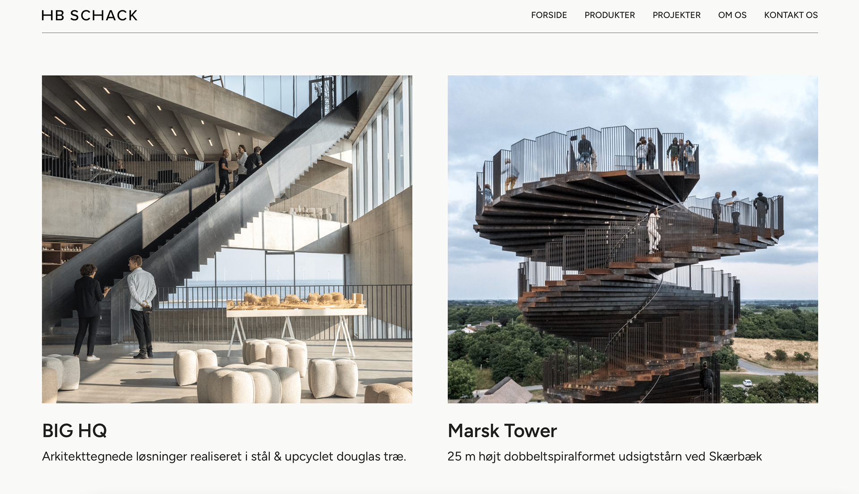Click the HB SCHACK logo
The width and height of the screenshot is (859, 494).
click(89, 15)
